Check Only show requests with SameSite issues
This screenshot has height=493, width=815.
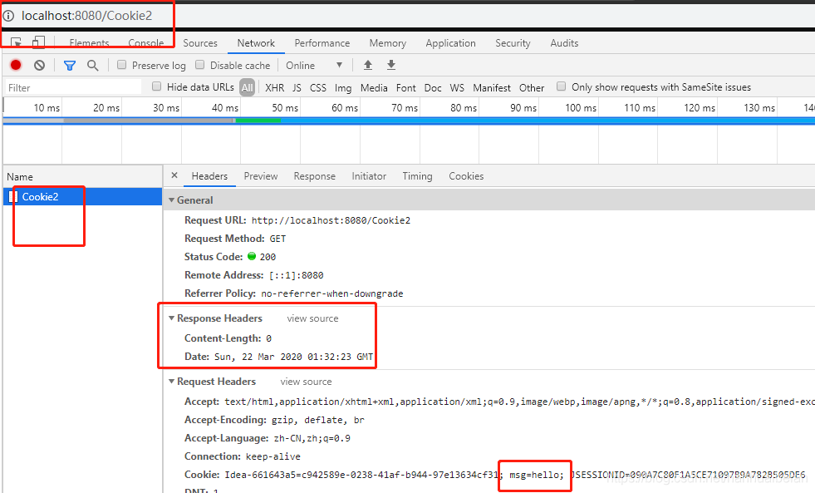click(x=561, y=86)
